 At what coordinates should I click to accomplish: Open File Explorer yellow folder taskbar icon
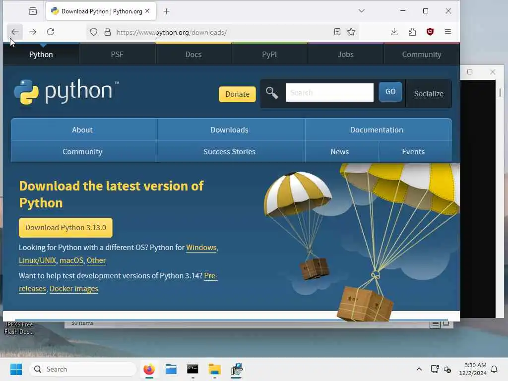pyautogui.click(x=214, y=369)
